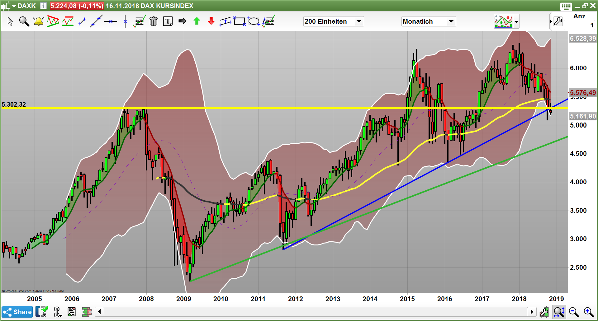598x321 pixels.
Task: Click the price scale adjustment icon
Action: click(x=544, y=312)
